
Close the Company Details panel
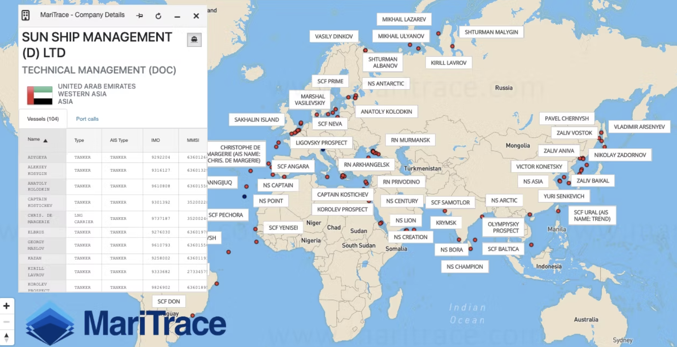(196, 16)
